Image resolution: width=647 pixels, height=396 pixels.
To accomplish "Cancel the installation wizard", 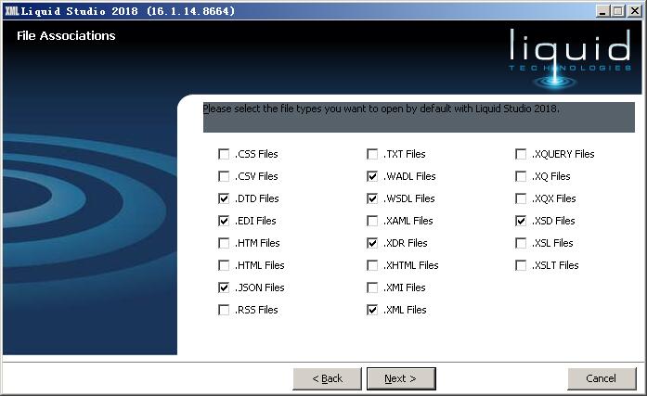I will coord(602,378).
